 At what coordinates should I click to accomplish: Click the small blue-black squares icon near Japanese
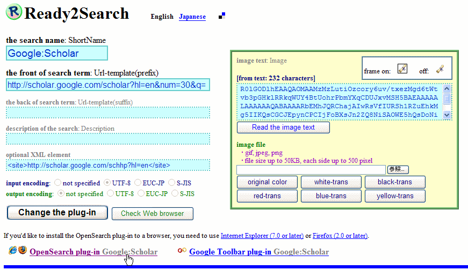[x=222, y=16]
